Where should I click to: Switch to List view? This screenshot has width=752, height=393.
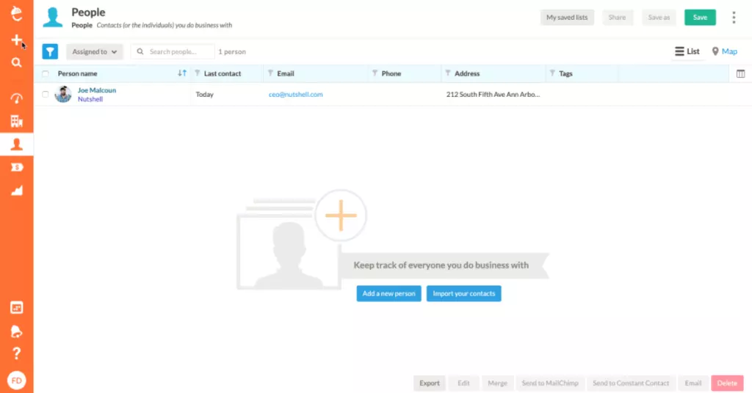point(687,51)
